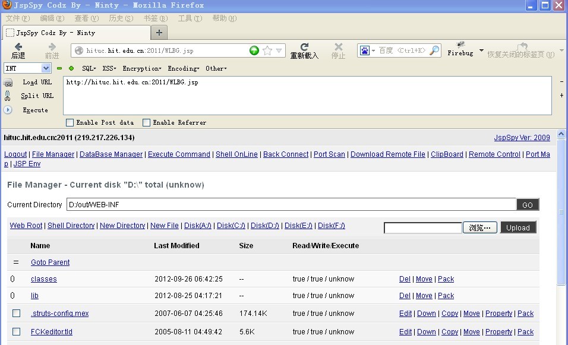Click the Split URL icon
Viewport: 568px width, 345px height.
8,96
